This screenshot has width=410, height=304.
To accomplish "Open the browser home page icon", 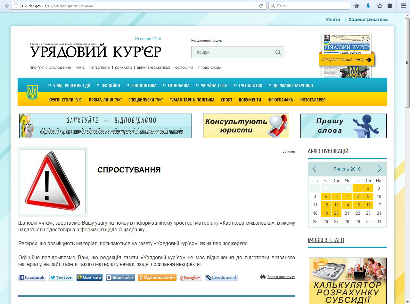I will [357, 5].
